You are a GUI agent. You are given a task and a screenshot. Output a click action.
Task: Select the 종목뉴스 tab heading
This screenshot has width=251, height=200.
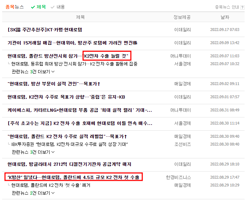click(15, 7)
